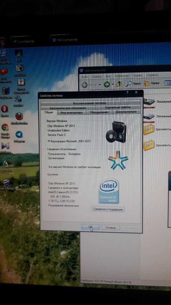Open the red folder desktop icon

click(x=3, y=72)
